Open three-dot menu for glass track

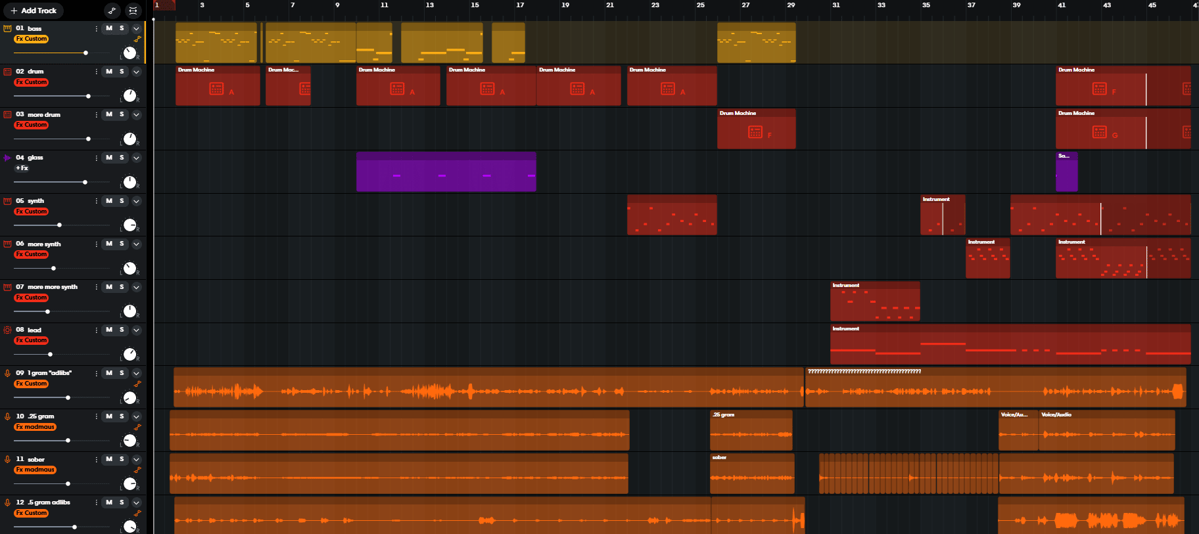96,158
